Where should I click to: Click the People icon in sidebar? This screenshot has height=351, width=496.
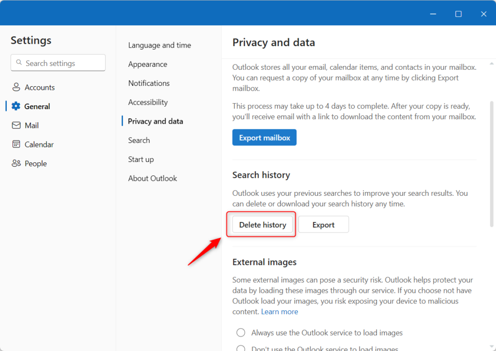click(16, 163)
